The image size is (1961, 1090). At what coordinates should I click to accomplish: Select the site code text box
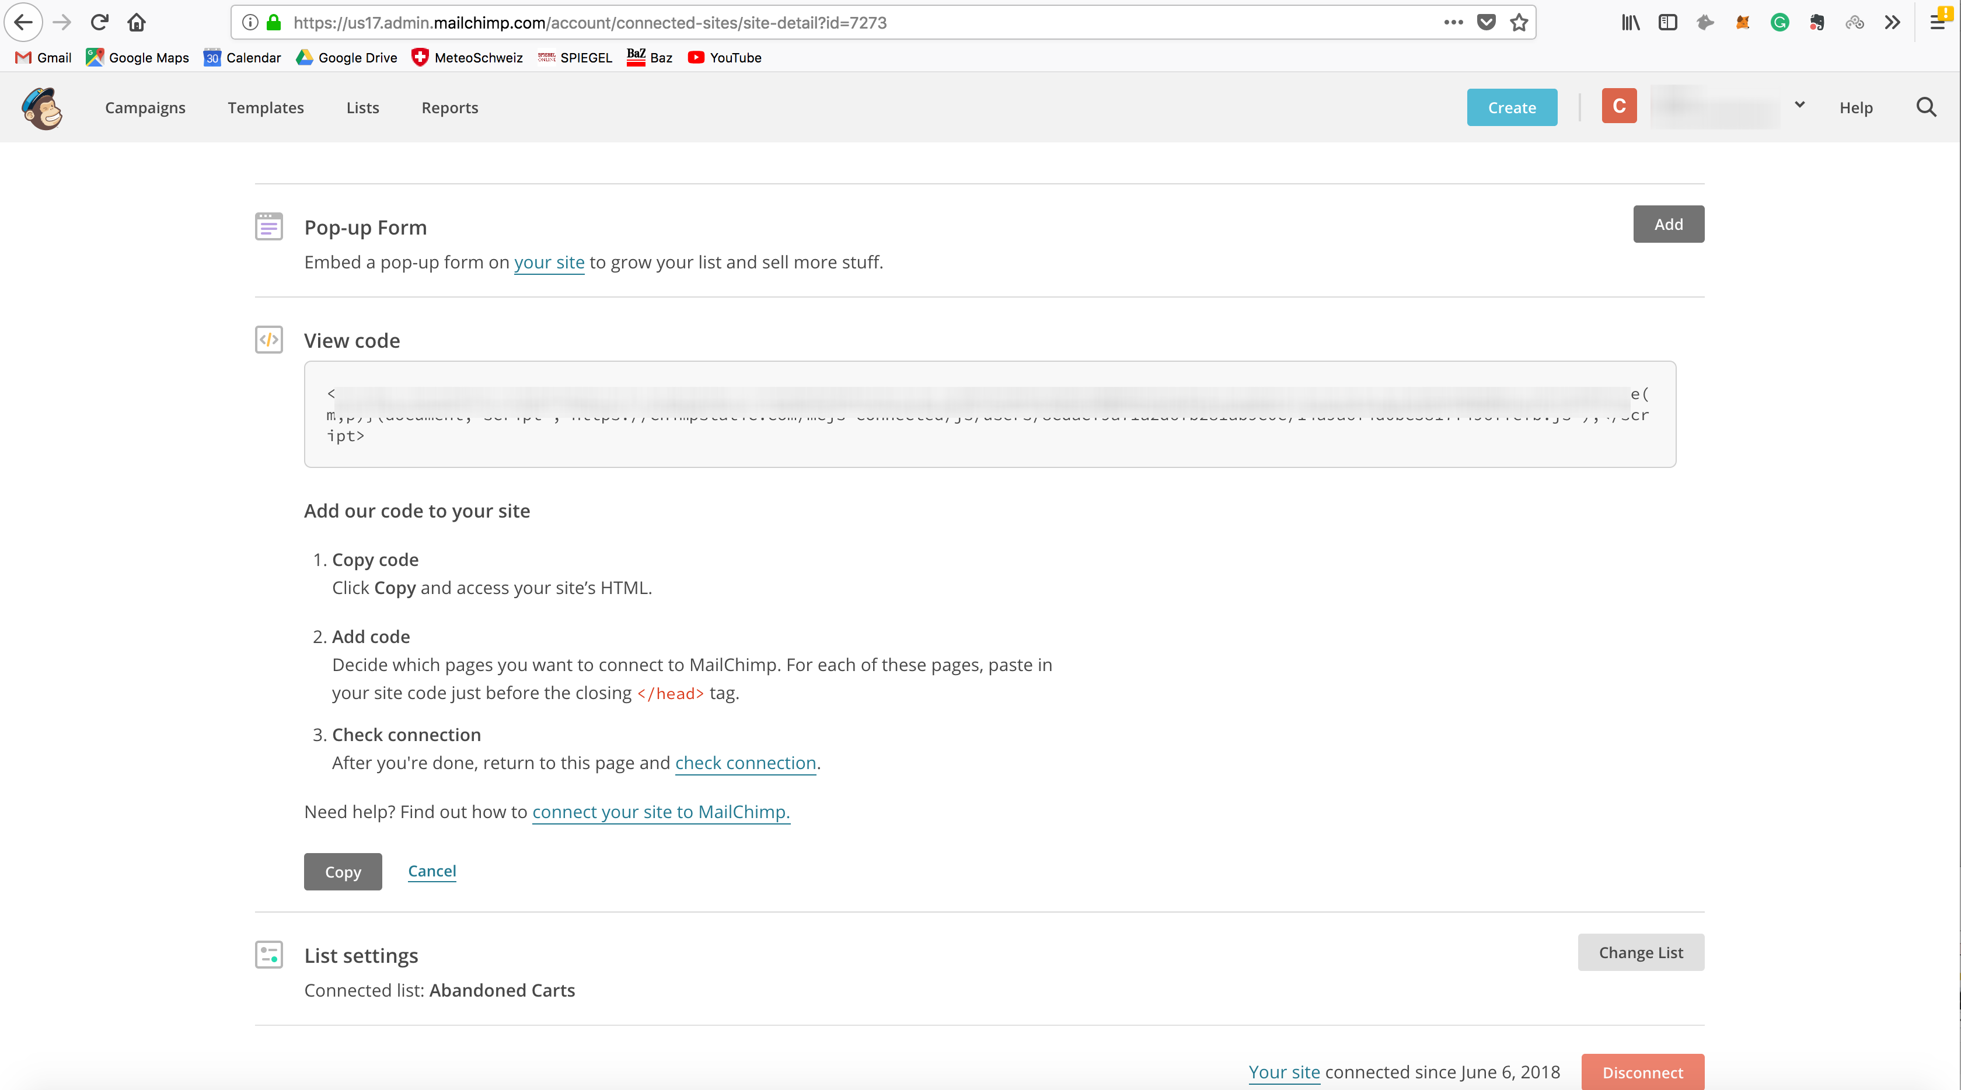(x=990, y=413)
